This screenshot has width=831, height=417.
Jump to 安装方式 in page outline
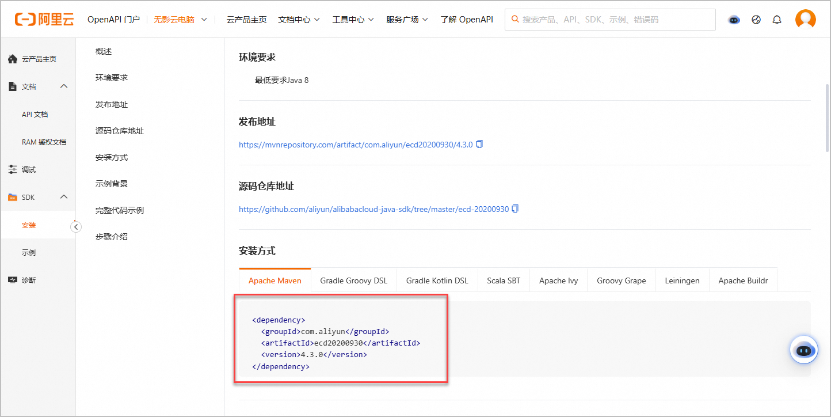pos(112,157)
